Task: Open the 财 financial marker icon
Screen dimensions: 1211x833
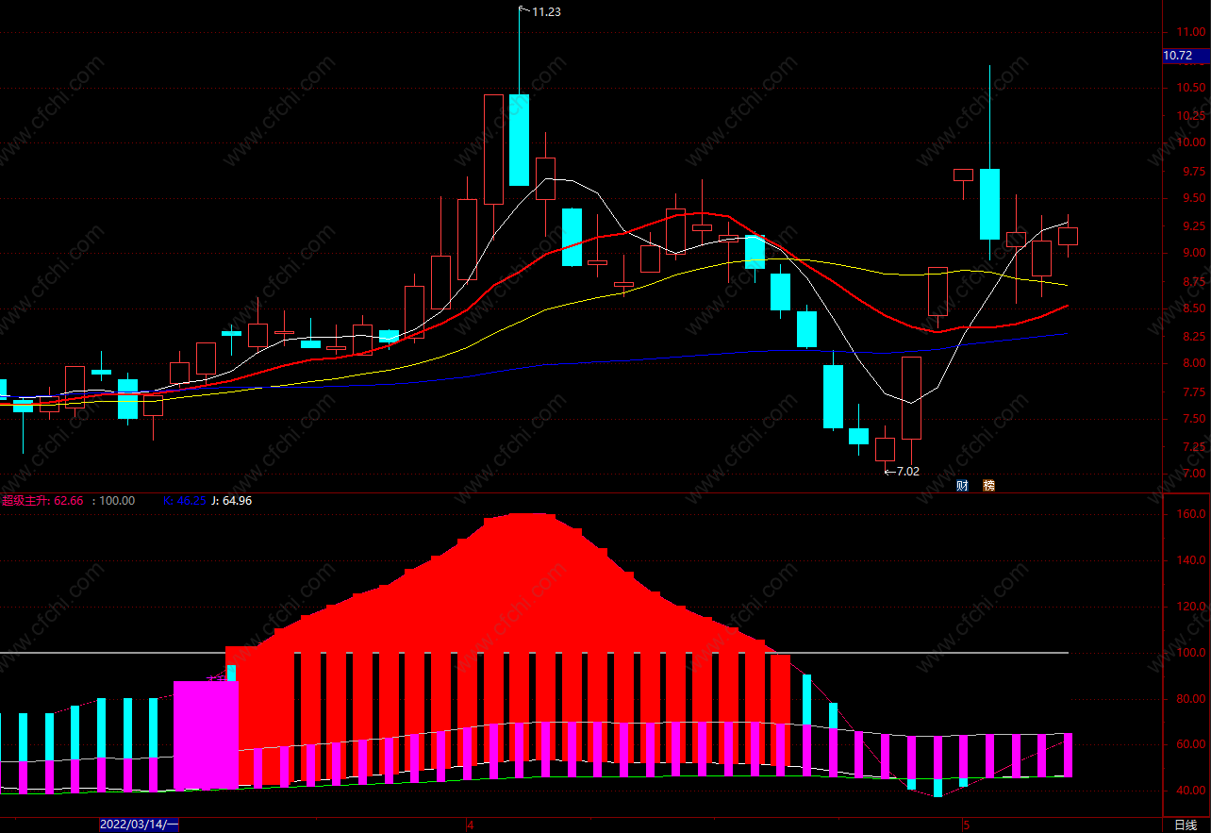Action: [x=962, y=485]
